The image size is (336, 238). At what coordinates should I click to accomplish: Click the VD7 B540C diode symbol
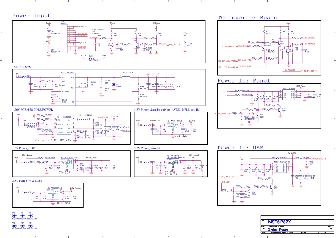click(x=114, y=85)
